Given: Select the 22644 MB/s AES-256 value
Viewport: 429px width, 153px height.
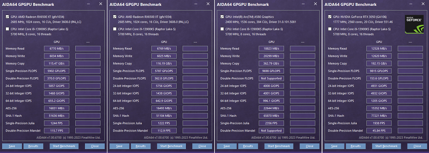Looking at the screenshot, I should tap(271, 108).
